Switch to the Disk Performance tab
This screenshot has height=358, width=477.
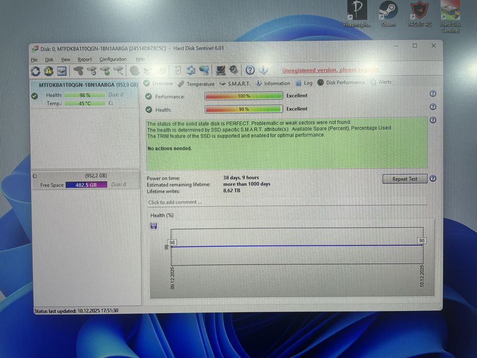341,82
